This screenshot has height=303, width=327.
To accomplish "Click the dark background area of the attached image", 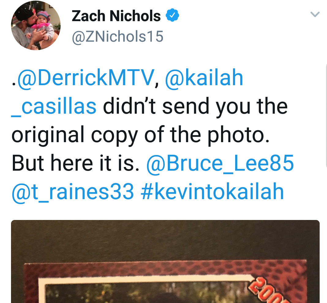I will coord(165,240).
